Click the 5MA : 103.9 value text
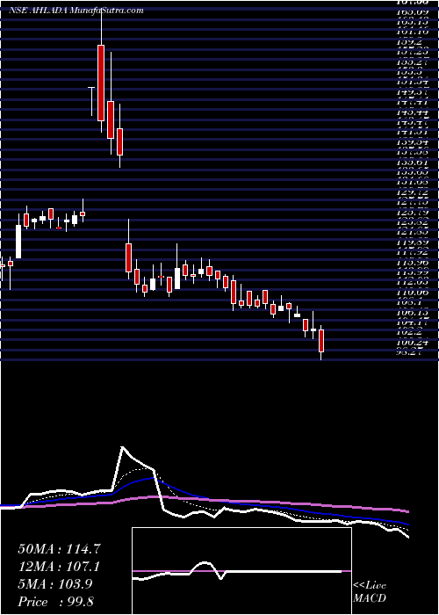Viewport: 439px width, 615px height. tap(55, 584)
